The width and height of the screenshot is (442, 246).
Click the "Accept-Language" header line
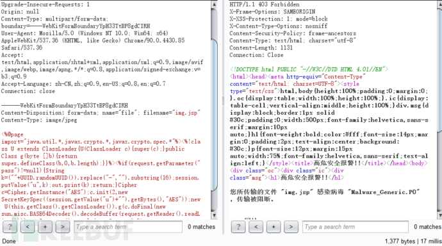[x=83, y=84]
